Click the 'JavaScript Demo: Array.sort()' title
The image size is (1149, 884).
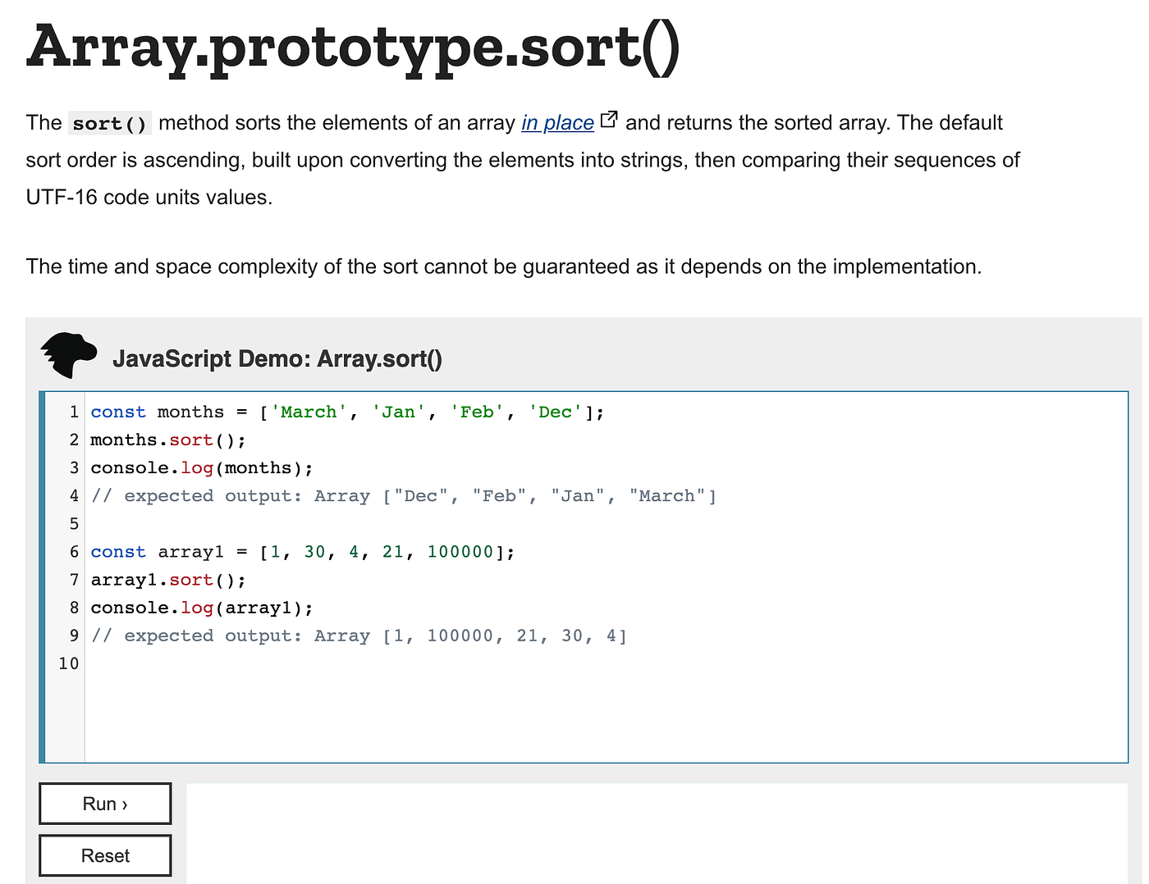[277, 359]
